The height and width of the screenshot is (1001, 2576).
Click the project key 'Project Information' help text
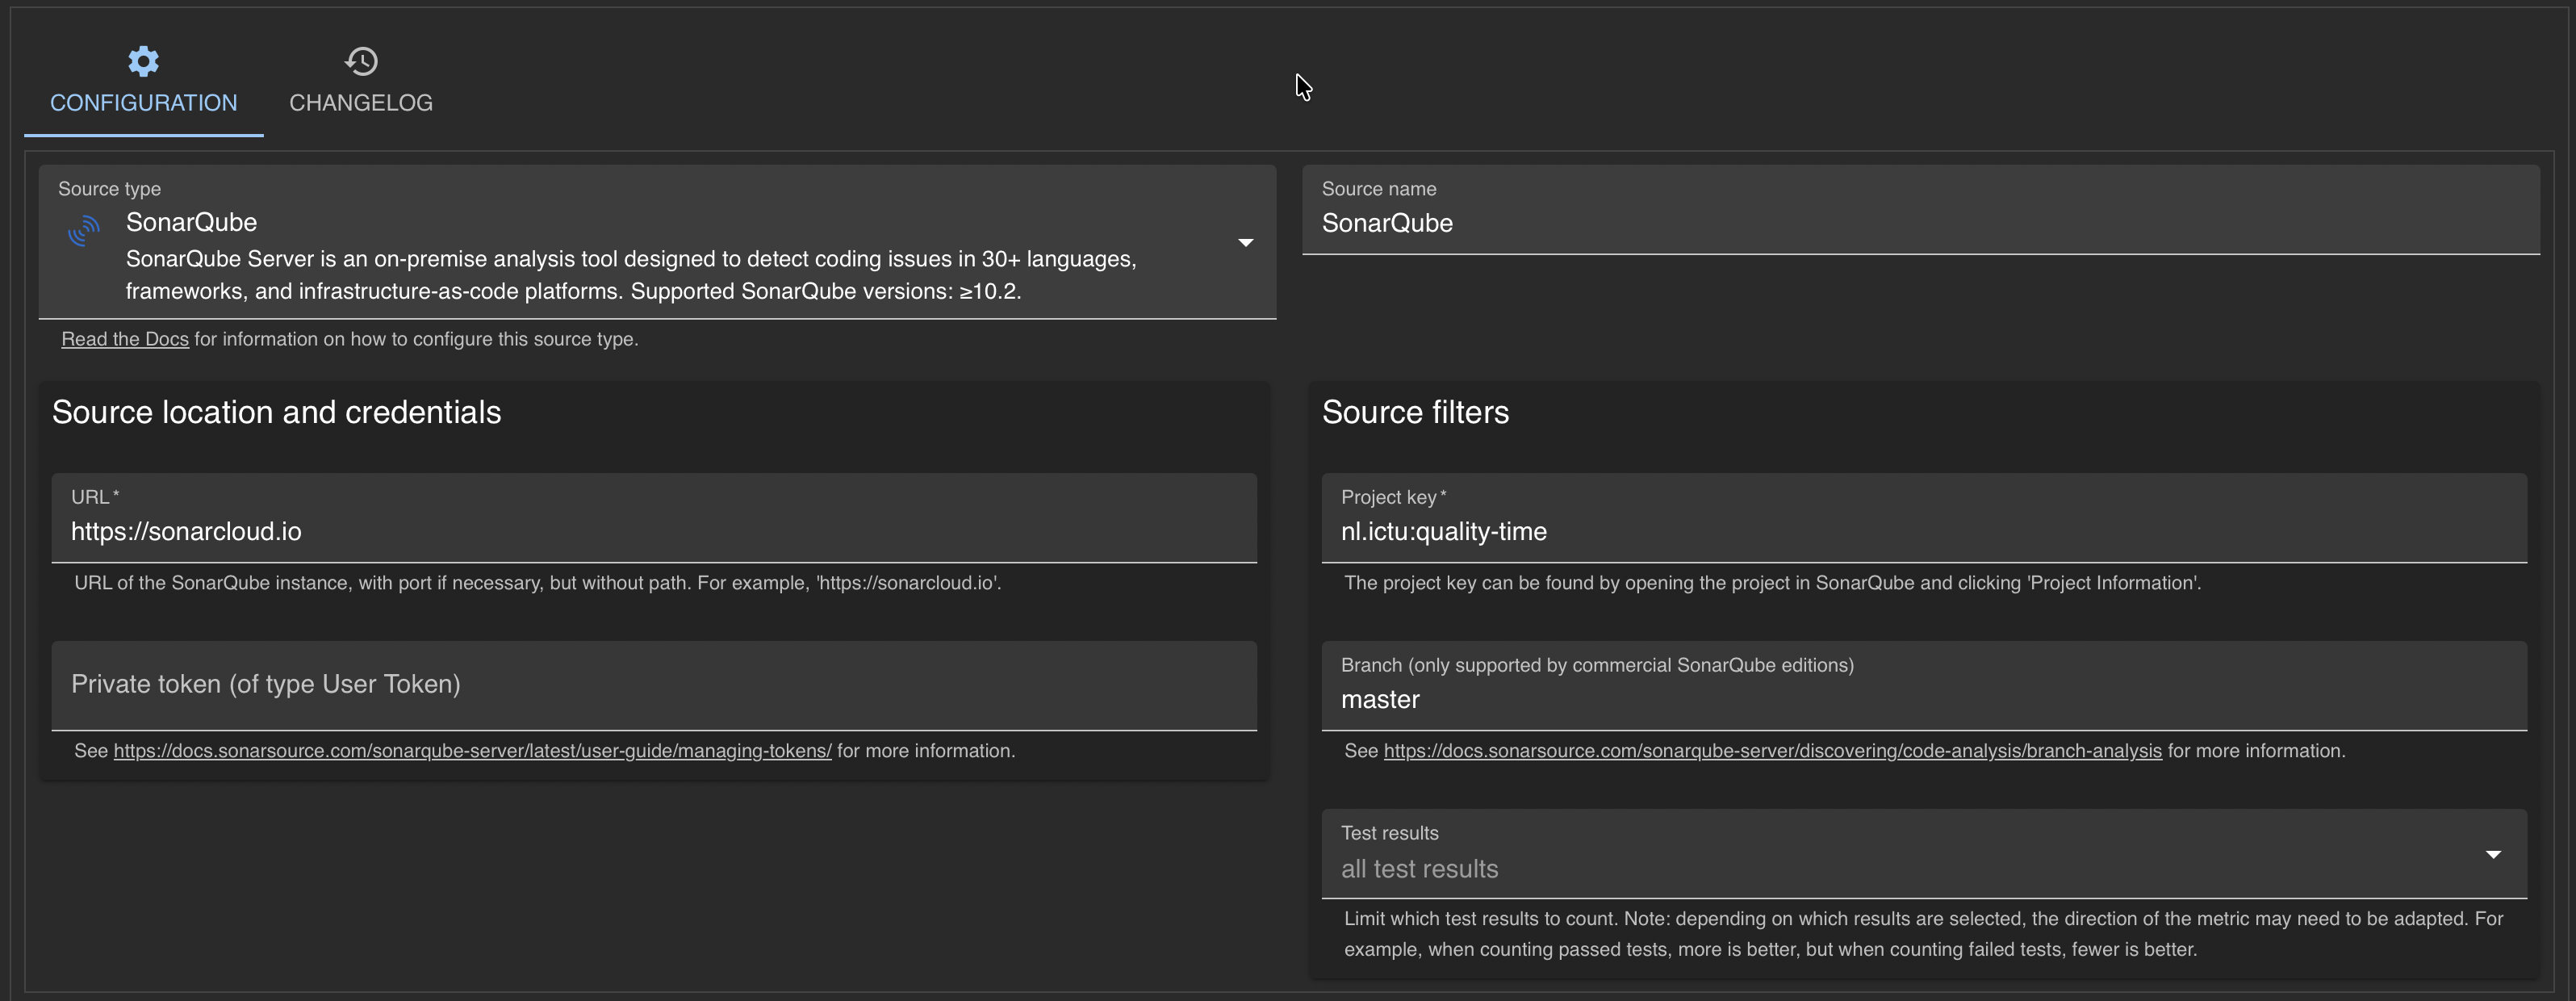pos(1772,583)
